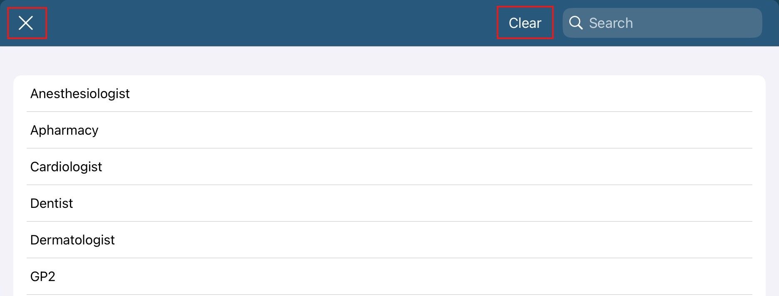Dismiss this picker using the X button

(26, 23)
